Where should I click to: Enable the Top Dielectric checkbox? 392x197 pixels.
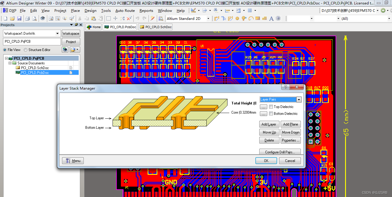[271, 107]
